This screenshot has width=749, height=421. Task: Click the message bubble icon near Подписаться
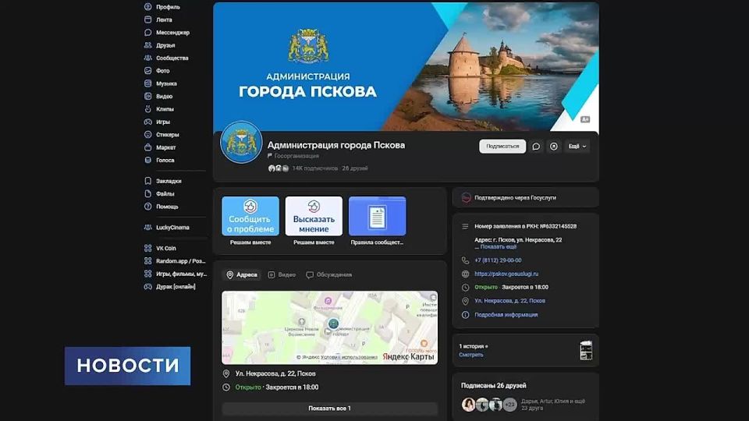tap(536, 147)
